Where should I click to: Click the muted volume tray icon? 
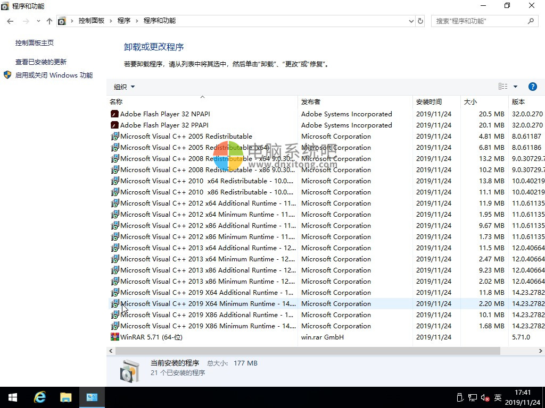[x=485, y=397]
